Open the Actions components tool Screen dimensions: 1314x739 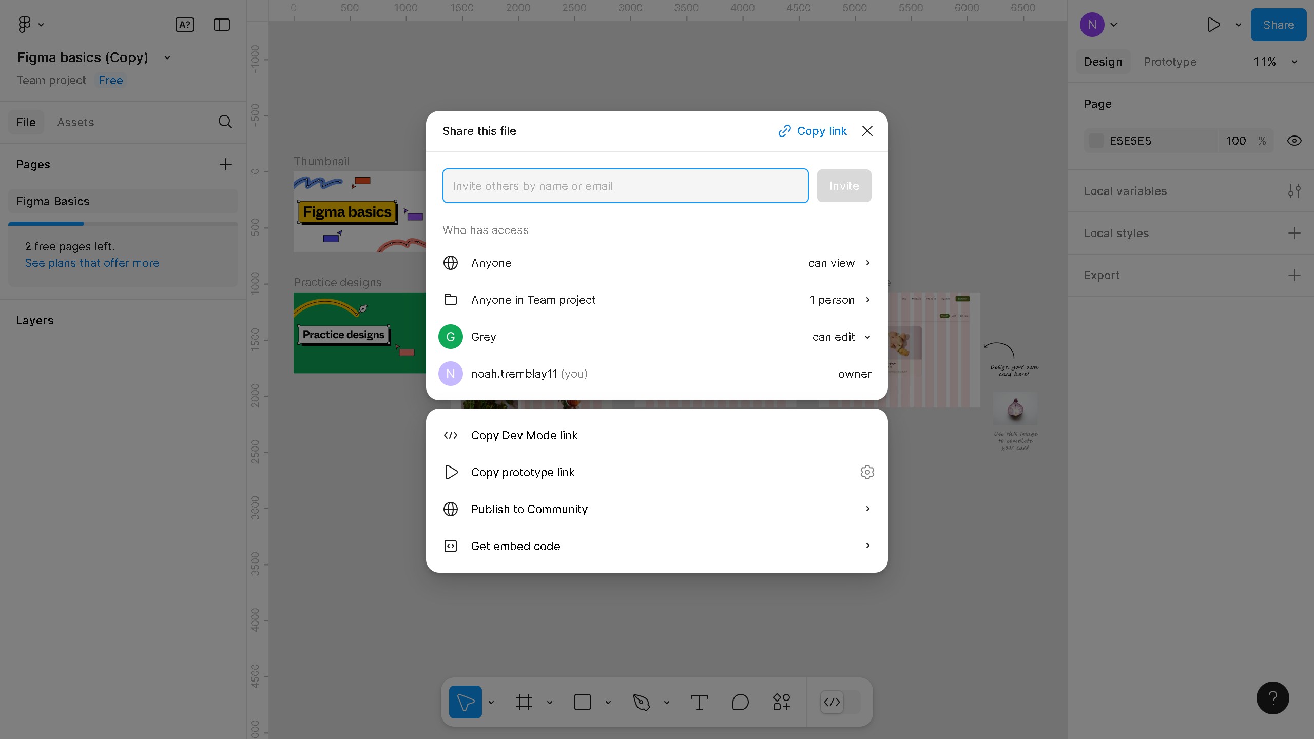781,702
